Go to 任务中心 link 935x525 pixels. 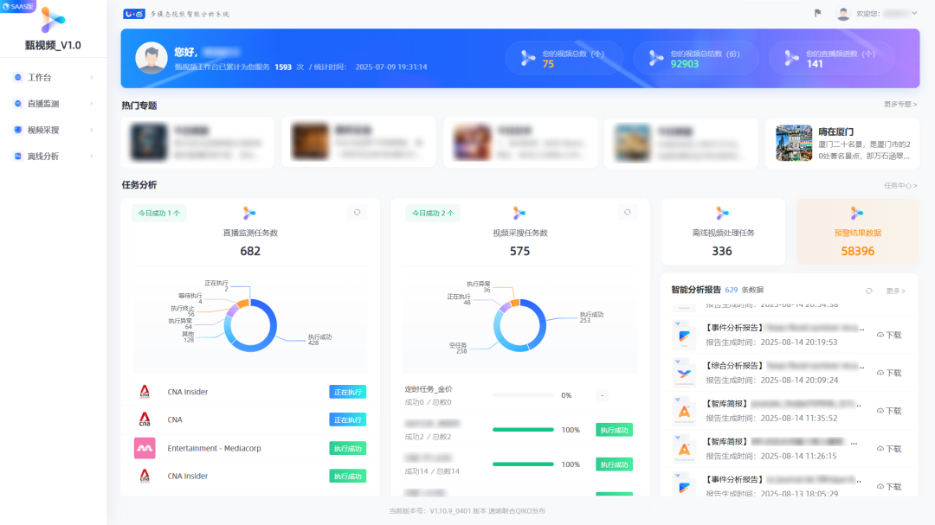click(x=900, y=185)
